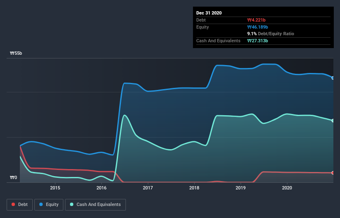
Task: Click the ₩55b y-axis label
Action: click(16, 53)
